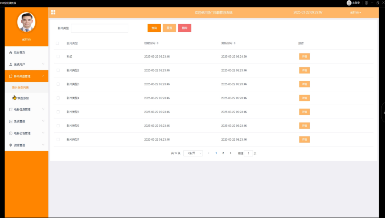Focus the 影片类型 search input field
Image resolution: width=385 pixels, height=218 pixels.
tap(100, 28)
